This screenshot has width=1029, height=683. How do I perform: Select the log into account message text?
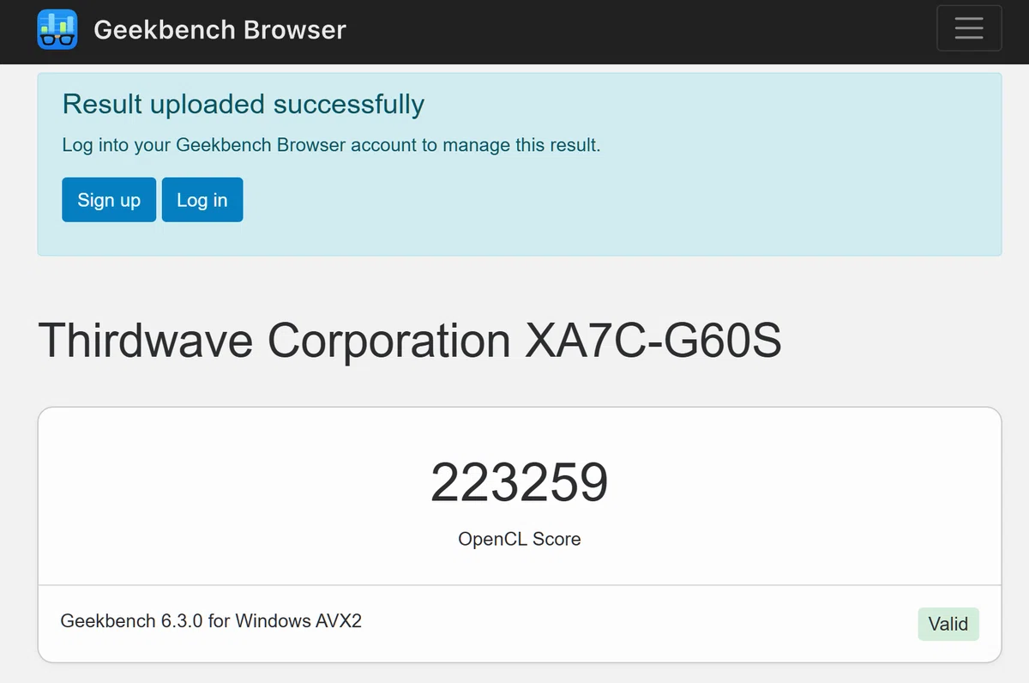tap(331, 145)
